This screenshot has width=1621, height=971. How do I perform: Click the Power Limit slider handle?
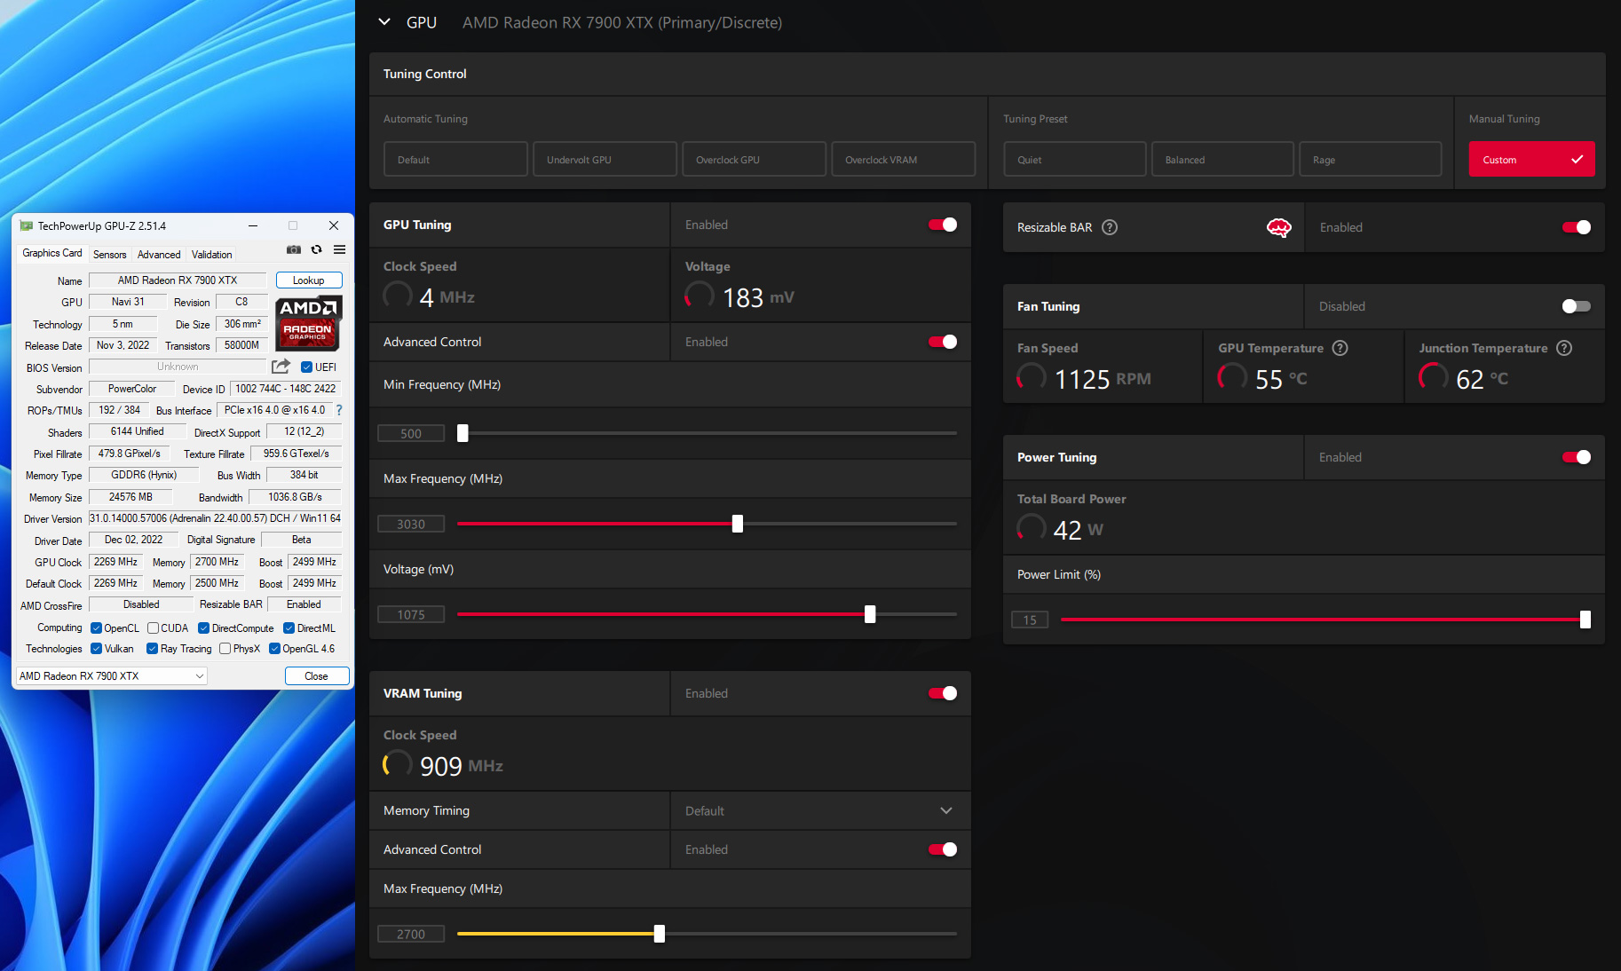1585,620
